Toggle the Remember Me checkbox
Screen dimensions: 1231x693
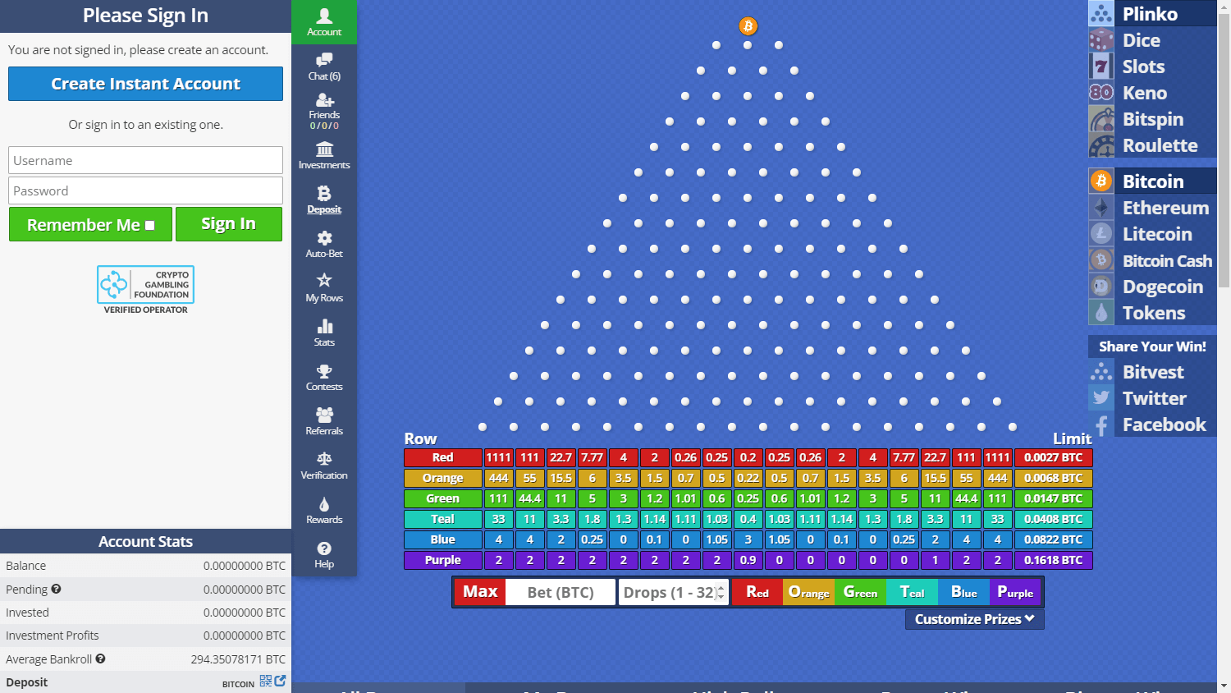coord(149,225)
